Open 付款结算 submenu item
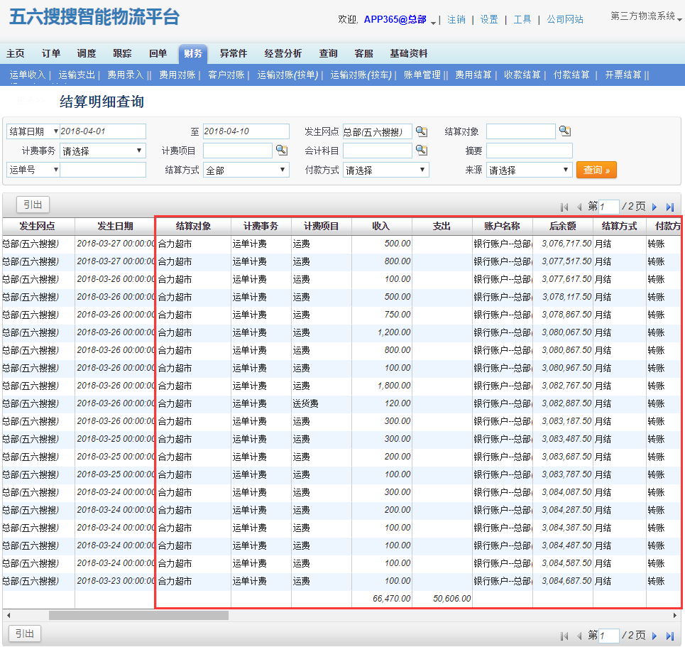 (571, 75)
